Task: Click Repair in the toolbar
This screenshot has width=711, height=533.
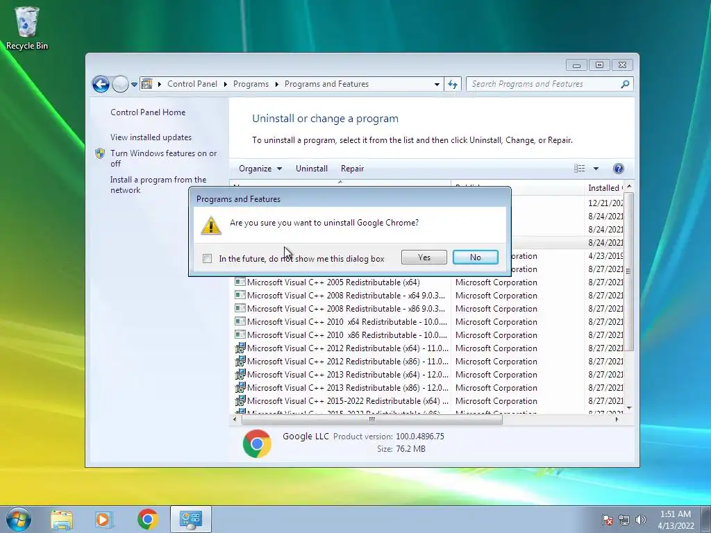Action: click(x=352, y=169)
